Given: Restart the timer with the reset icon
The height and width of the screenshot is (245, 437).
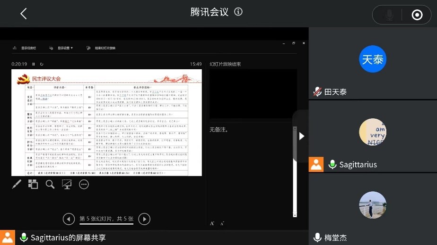Looking at the screenshot, I should pyautogui.click(x=42, y=64).
